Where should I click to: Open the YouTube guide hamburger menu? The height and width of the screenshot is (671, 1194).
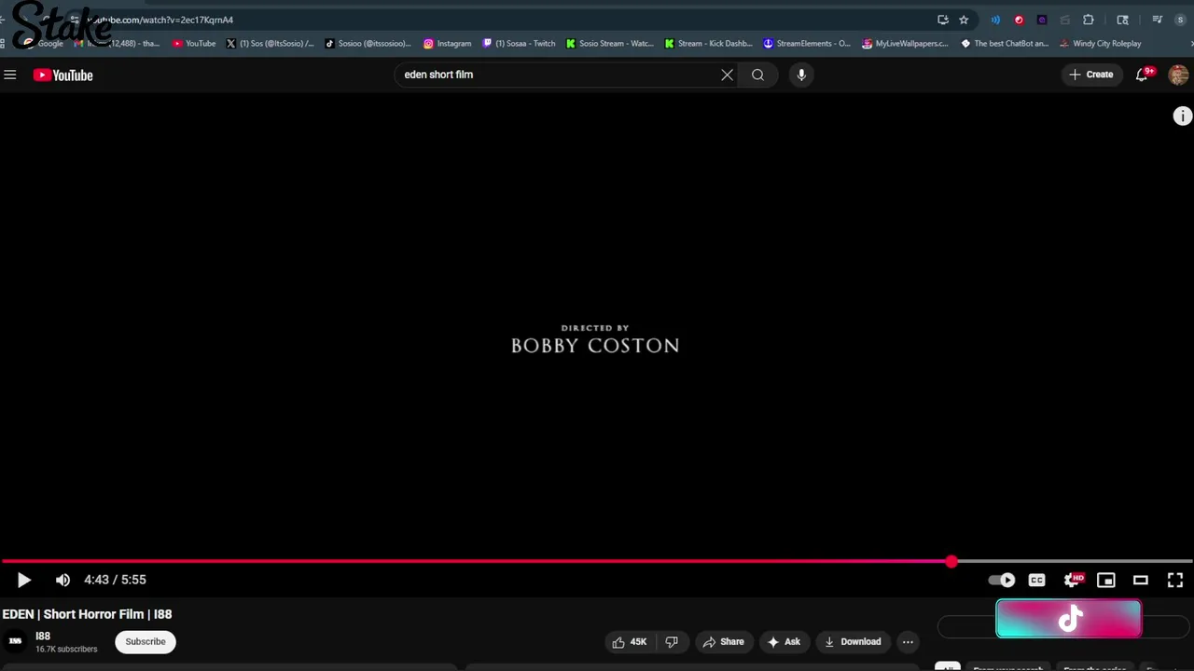10,75
